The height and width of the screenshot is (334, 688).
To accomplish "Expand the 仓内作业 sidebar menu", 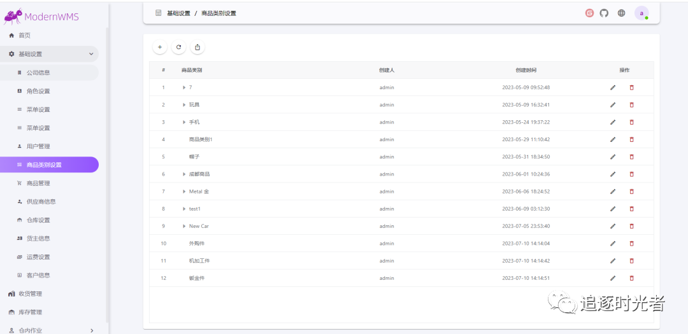I will 91,330.
